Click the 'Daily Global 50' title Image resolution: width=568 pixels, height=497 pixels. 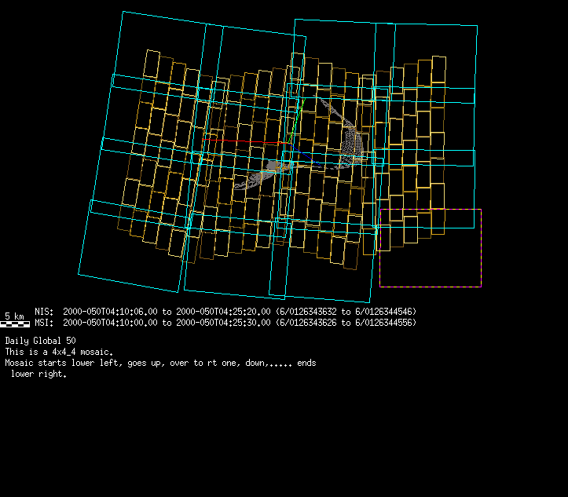click(x=40, y=342)
